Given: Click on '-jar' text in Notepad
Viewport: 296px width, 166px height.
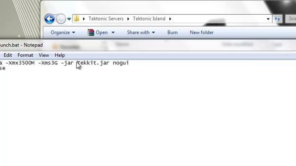Looking at the screenshot, I should tap(67, 63).
